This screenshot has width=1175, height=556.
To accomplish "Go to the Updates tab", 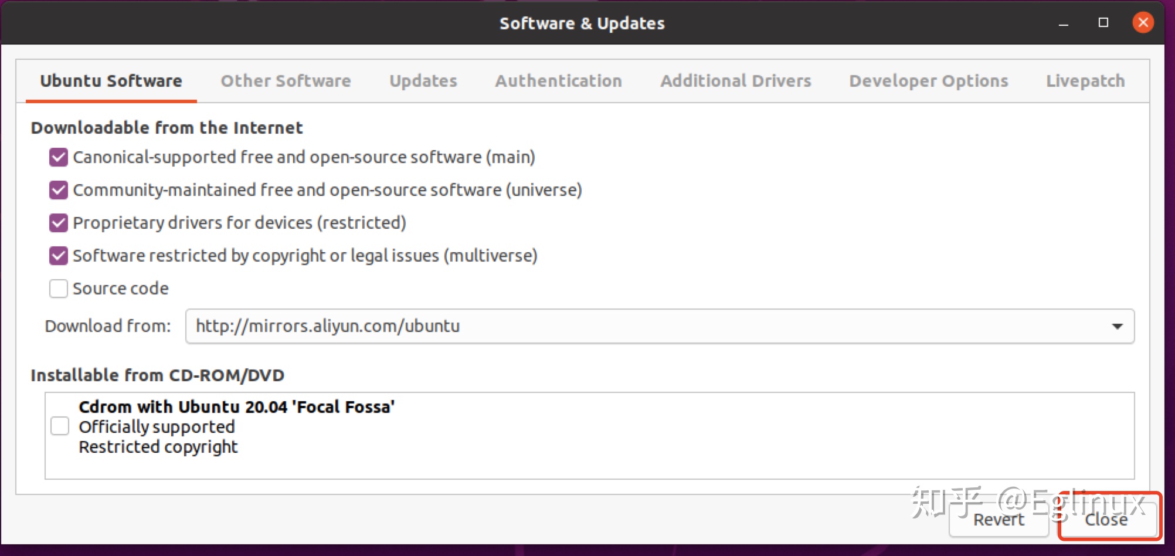I will (x=423, y=81).
